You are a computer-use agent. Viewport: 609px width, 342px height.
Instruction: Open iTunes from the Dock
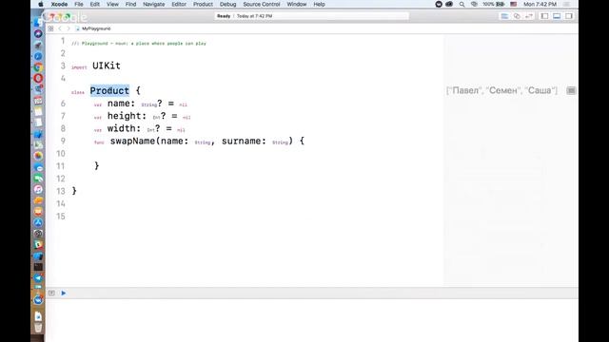pos(38,189)
